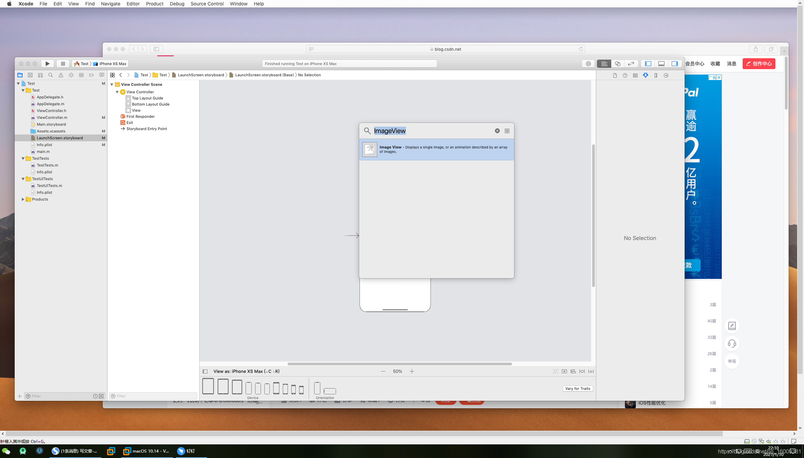This screenshot has height=458, width=804.
Task: Toggle the debug area visibility
Action: coord(661,64)
